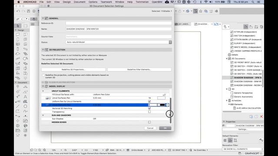This screenshot has height=156, width=278.
Task: Select the Column tool
Action: point(18,49)
